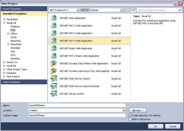184x131 pixels.
Task: Close the New Project dialog
Action: 181,3
